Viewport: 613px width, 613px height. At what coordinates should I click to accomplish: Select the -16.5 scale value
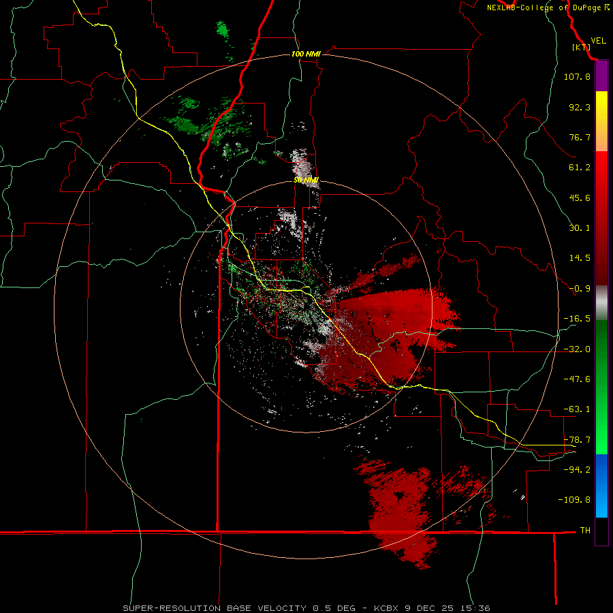577,319
